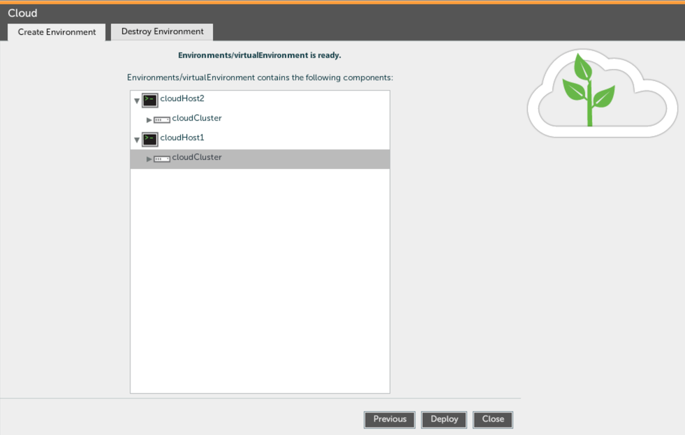The image size is (685, 435).
Task: Click the cluster icon under cloudHost2
Action: (x=162, y=119)
